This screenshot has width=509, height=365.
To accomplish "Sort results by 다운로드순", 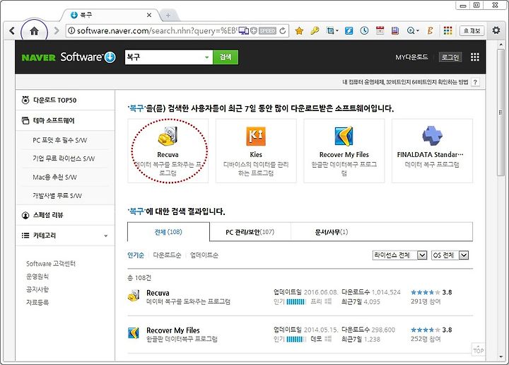I will pos(167,255).
